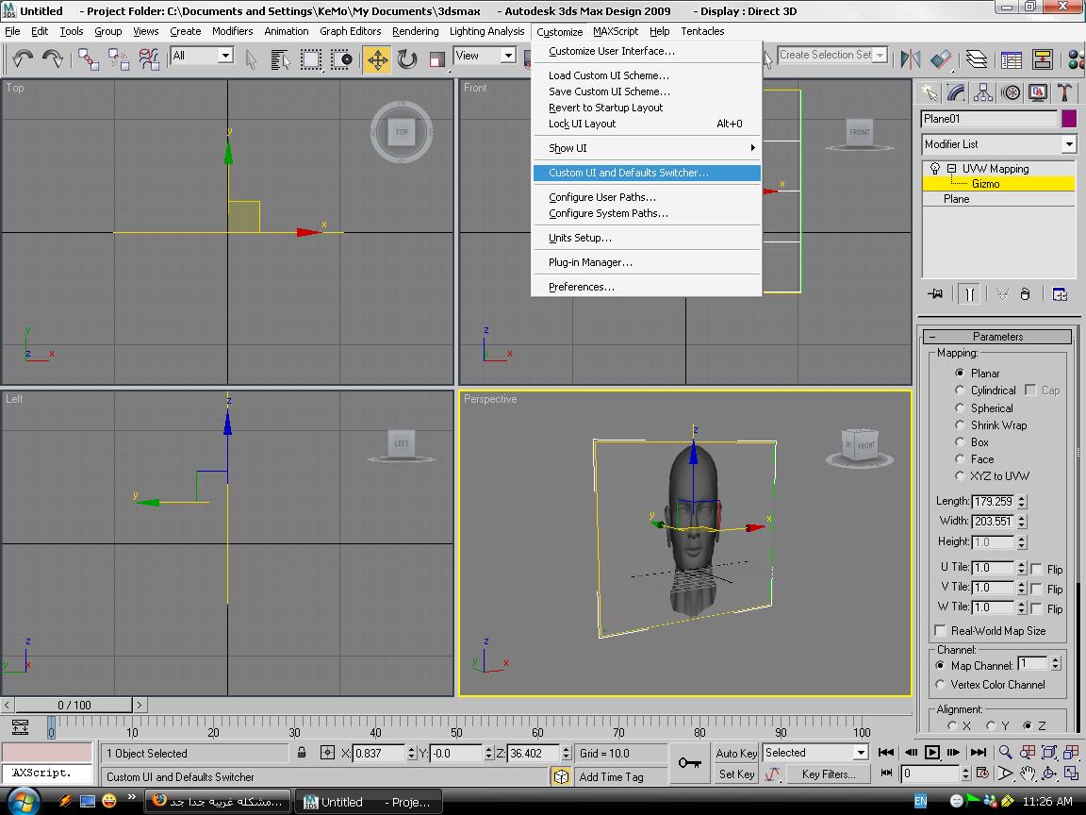Pick the Rectangular Selection Region tool
The image size is (1086, 815).
(311, 58)
